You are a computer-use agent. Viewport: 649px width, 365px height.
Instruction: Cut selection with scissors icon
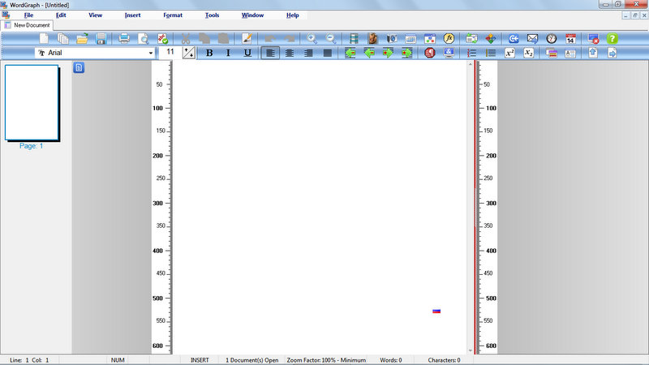click(186, 38)
